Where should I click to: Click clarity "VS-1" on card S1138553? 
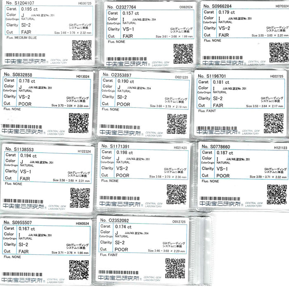26,172
